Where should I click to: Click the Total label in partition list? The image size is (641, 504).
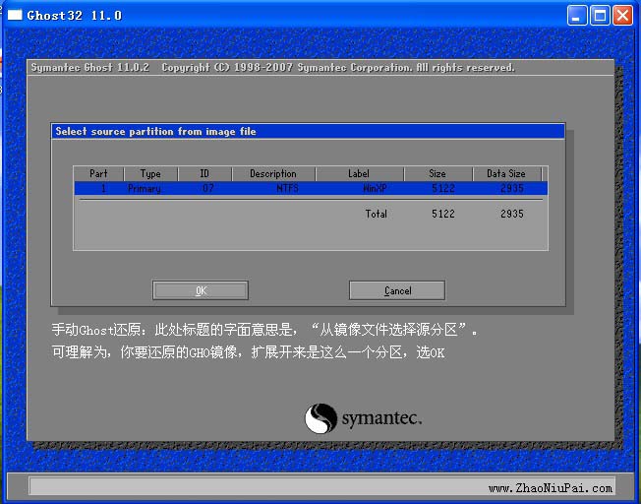[377, 214]
